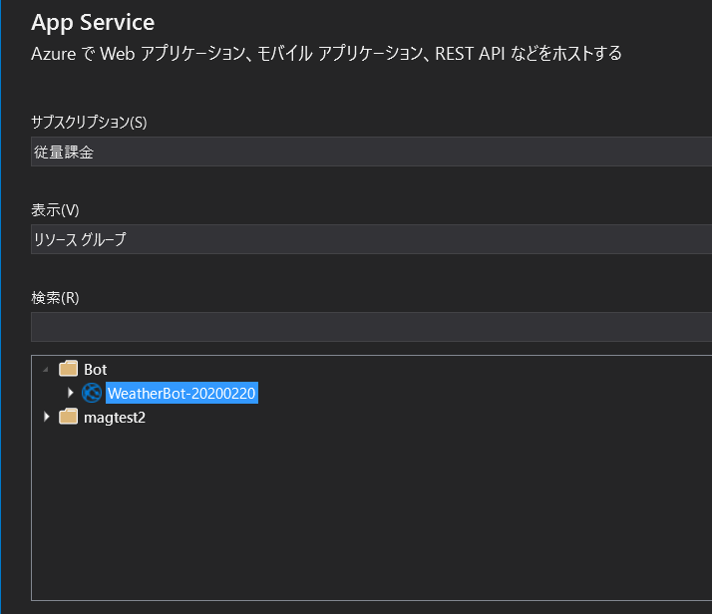712x614 pixels.
Task: Click the magtest2 folder icon
Action: click(x=68, y=416)
